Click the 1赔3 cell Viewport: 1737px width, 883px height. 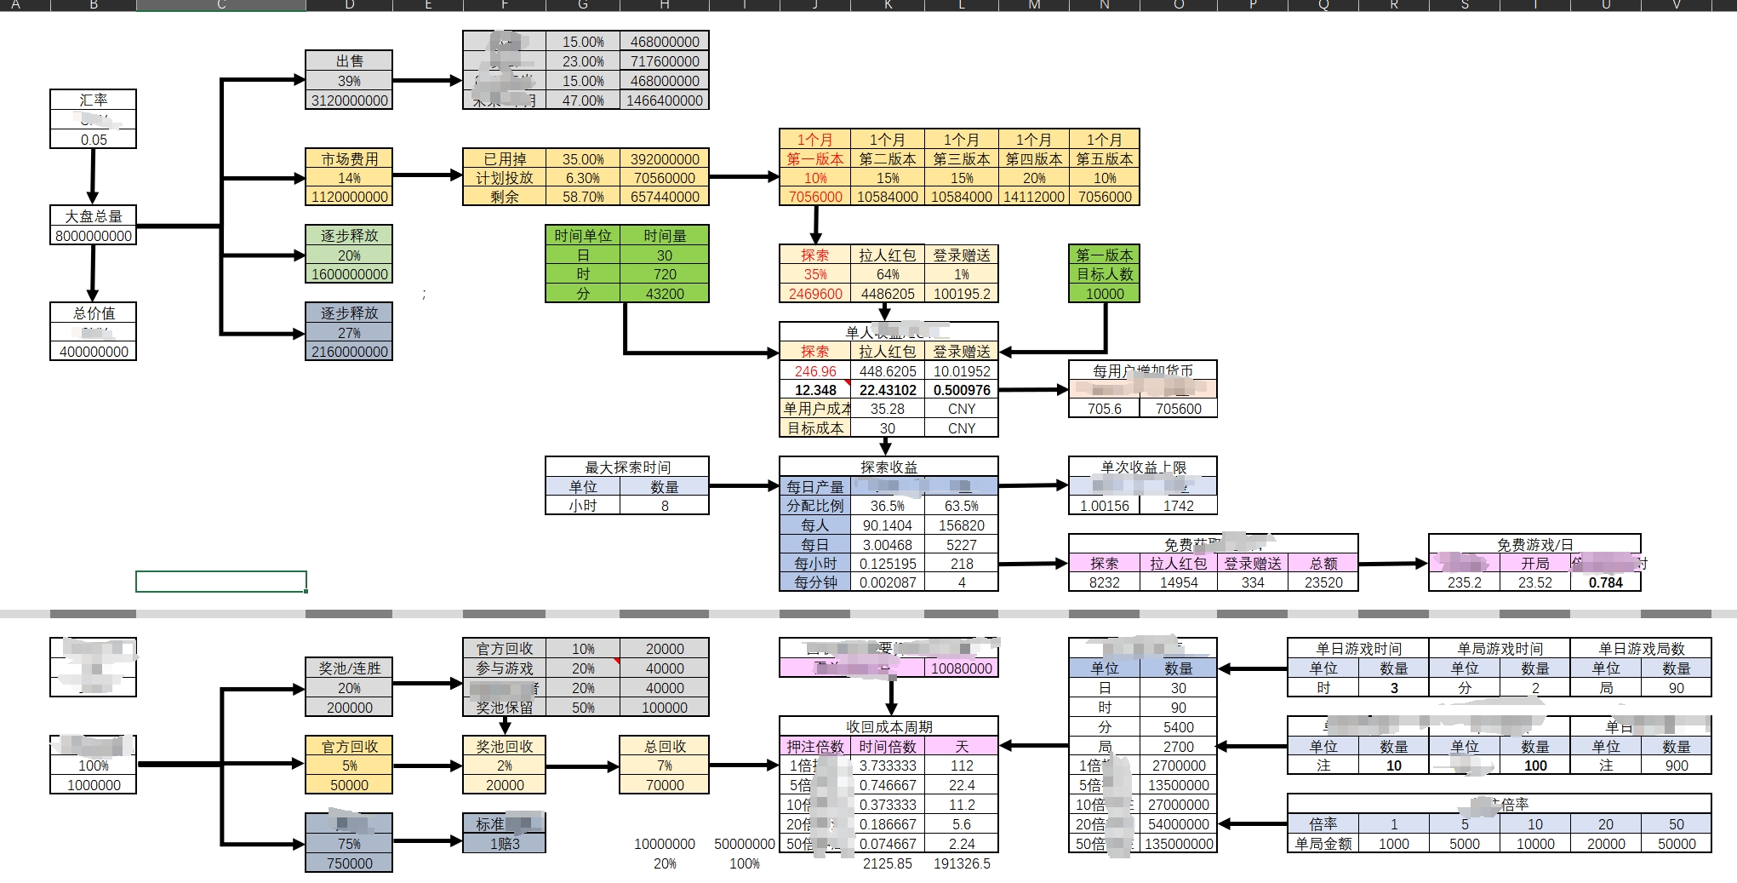pyautogui.click(x=505, y=844)
